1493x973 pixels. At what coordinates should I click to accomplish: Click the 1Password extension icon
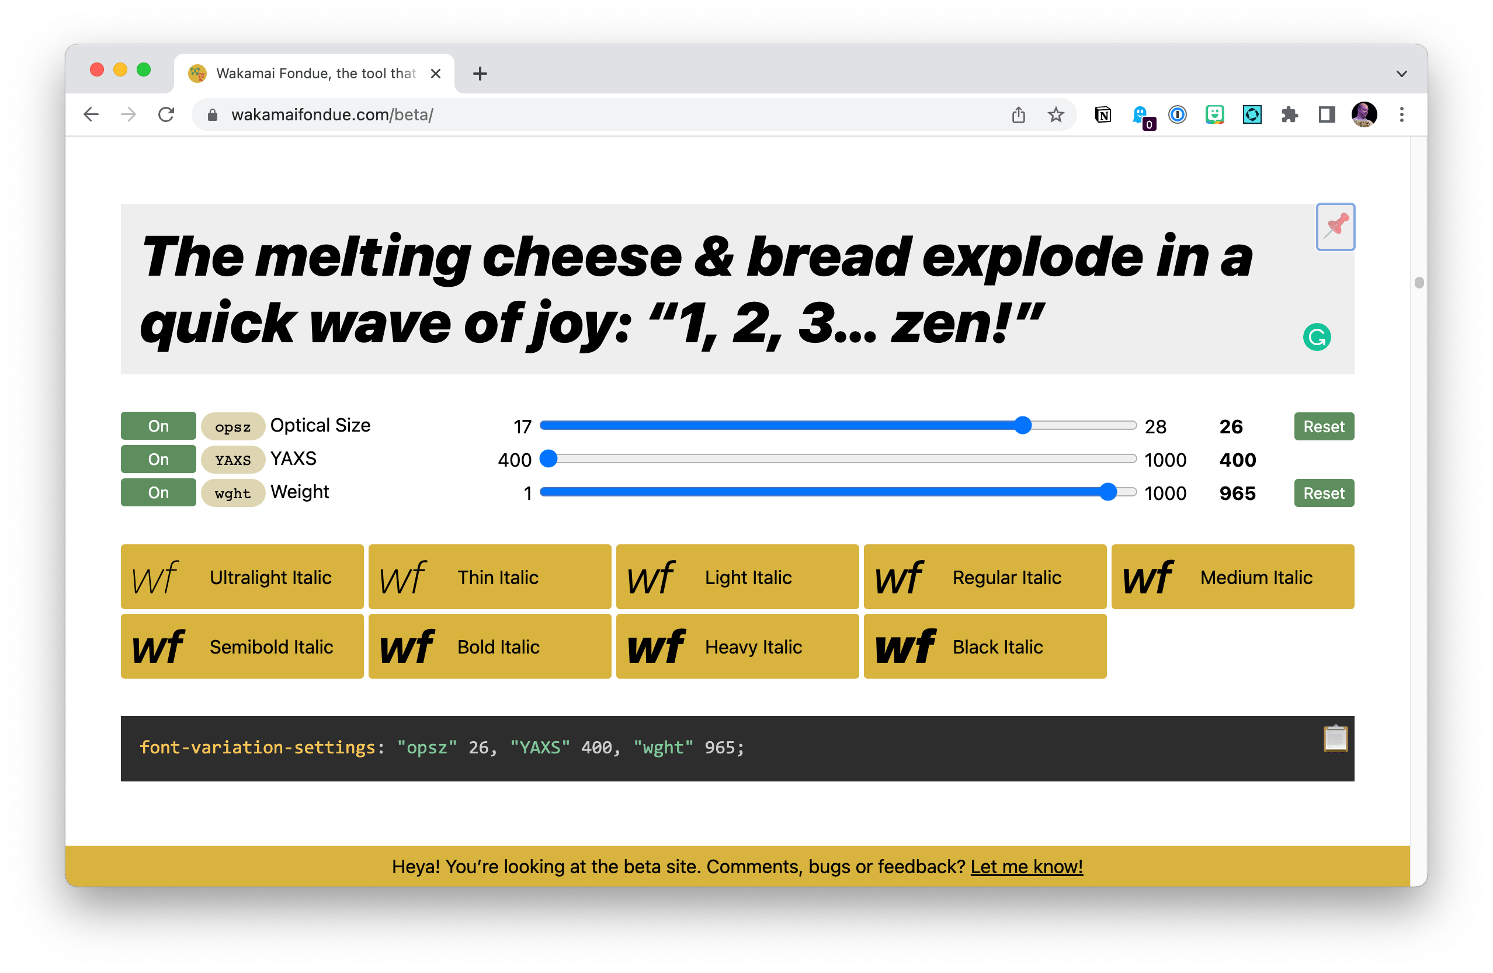1178,115
